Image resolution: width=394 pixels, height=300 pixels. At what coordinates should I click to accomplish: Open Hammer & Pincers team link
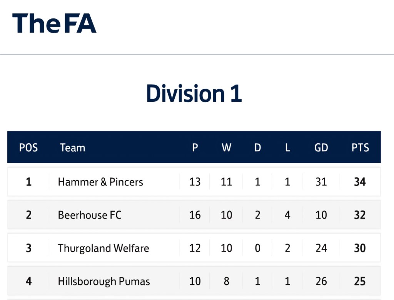coord(100,182)
